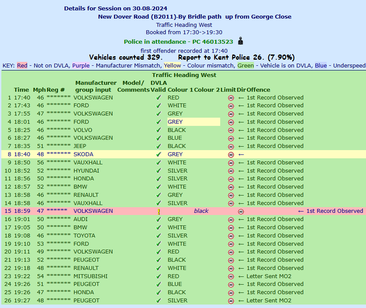366x308 pixels.
Task: Click 'Letter Sent MO2' in the MITSUBISHI row
Action: pyautogui.click(x=269, y=276)
